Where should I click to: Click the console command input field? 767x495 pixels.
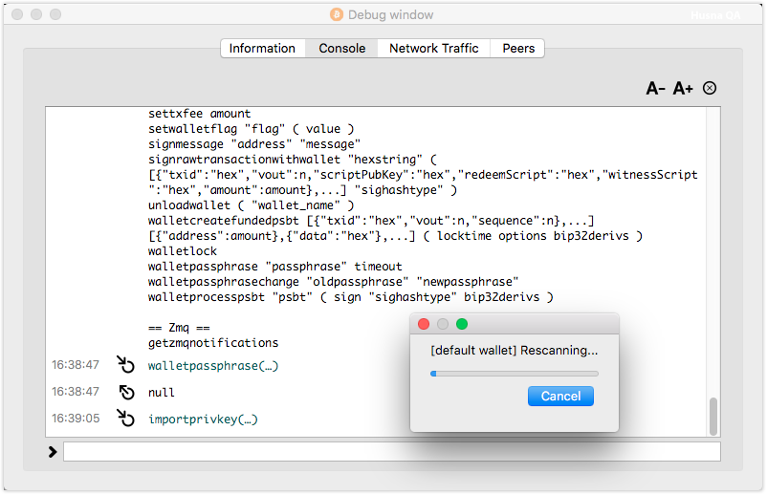click(x=392, y=451)
